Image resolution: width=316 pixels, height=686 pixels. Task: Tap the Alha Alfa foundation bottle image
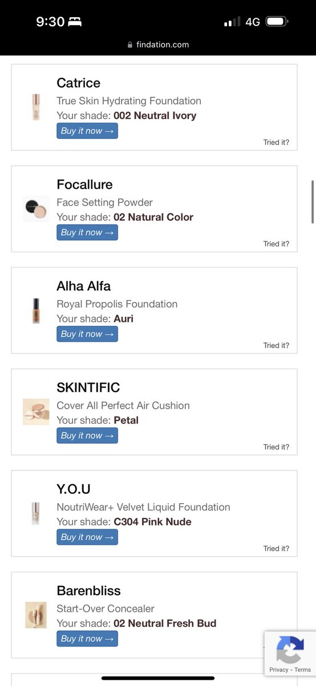tap(36, 310)
